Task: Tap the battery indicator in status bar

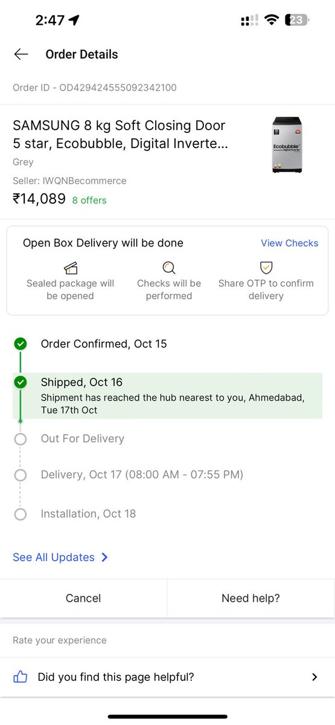Action: tap(297, 20)
